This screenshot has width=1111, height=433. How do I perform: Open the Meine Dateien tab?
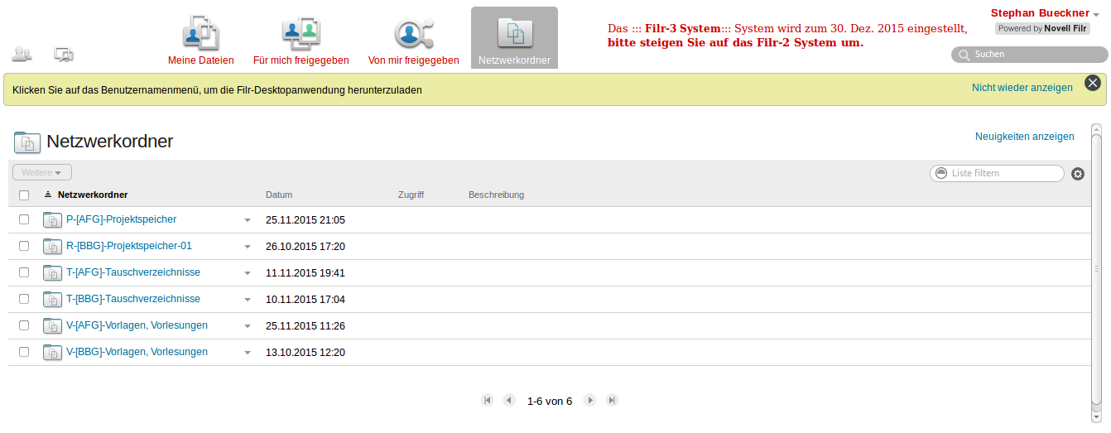click(x=200, y=40)
